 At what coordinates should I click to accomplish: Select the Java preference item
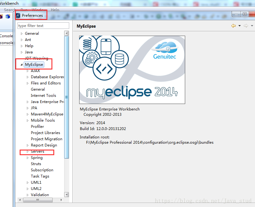29,52
